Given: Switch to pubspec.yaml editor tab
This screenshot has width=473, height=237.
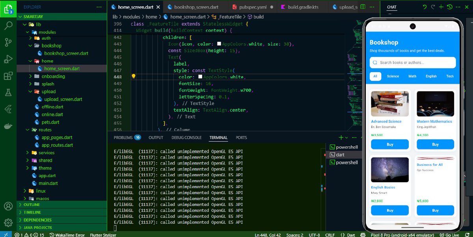Looking at the screenshot, I should click(x=253, y=7).
